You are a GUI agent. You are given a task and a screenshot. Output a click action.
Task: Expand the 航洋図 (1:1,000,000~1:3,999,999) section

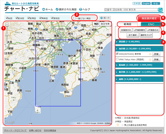tap(139, 72)
